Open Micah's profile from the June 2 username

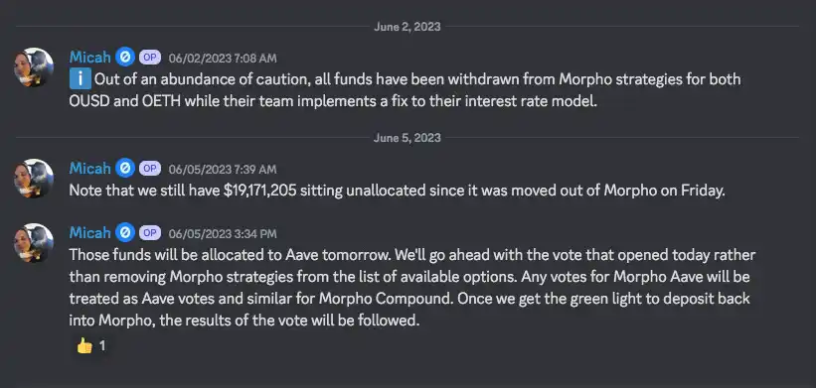(x=90, y=58)
